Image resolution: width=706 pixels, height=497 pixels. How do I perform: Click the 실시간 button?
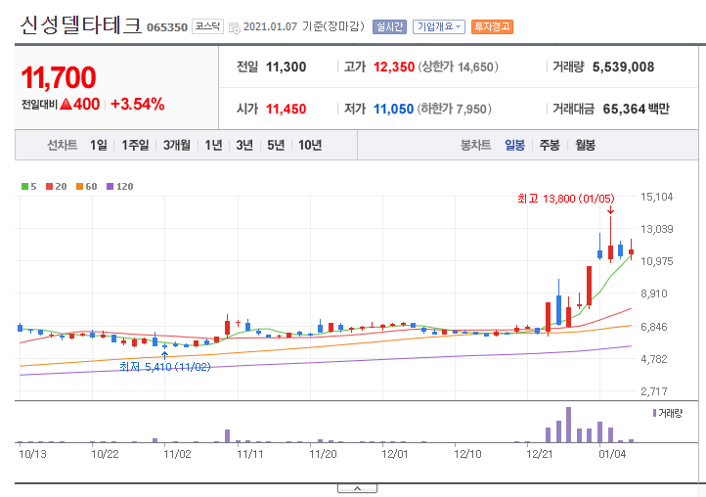[389, 27]
